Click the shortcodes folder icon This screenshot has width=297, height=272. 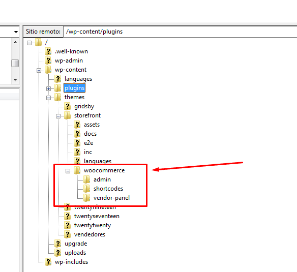click(87, 189)
